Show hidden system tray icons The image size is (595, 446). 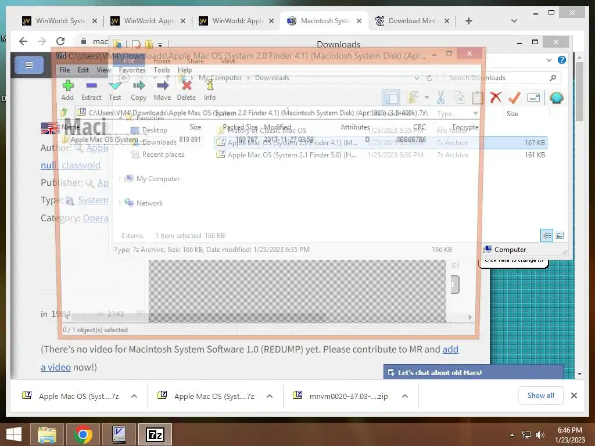click(512, 435)
